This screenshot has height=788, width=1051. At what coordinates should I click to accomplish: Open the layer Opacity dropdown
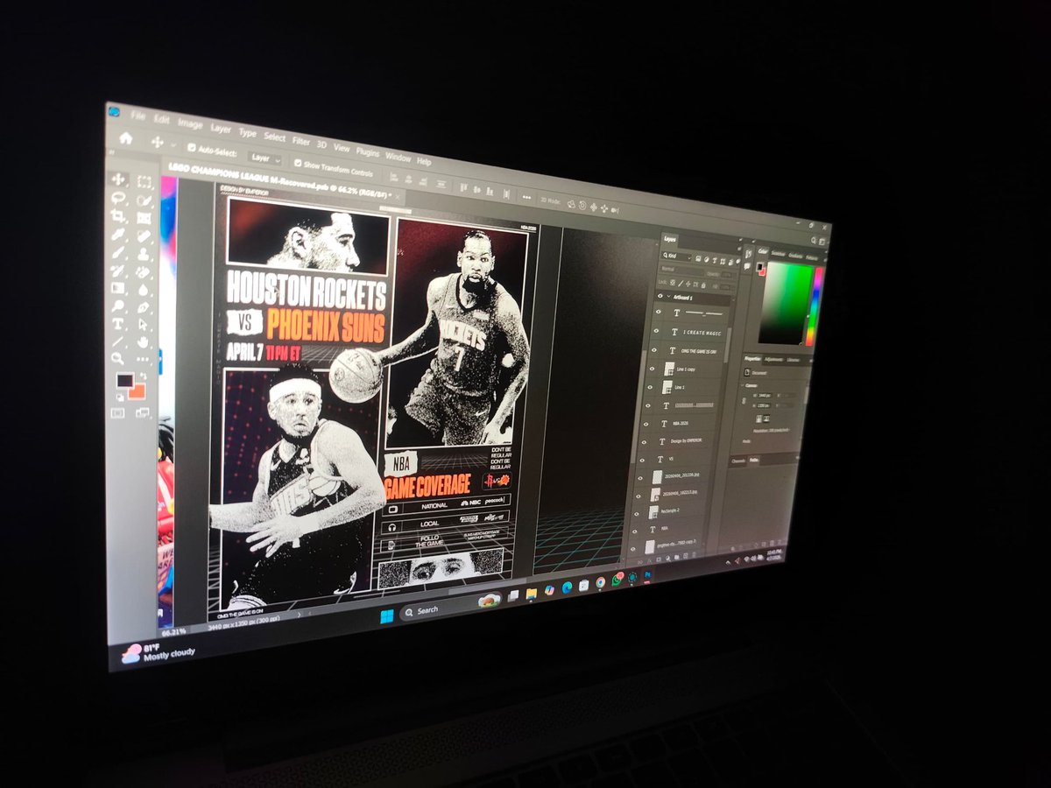coord(728,274)
